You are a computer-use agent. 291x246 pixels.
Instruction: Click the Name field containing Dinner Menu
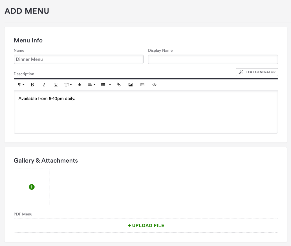point(78,59)
